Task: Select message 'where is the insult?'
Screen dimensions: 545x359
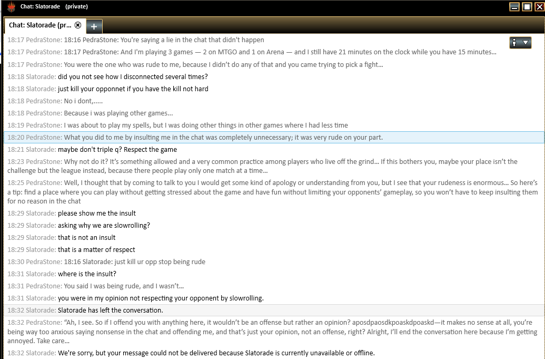Action: [274, 274]
